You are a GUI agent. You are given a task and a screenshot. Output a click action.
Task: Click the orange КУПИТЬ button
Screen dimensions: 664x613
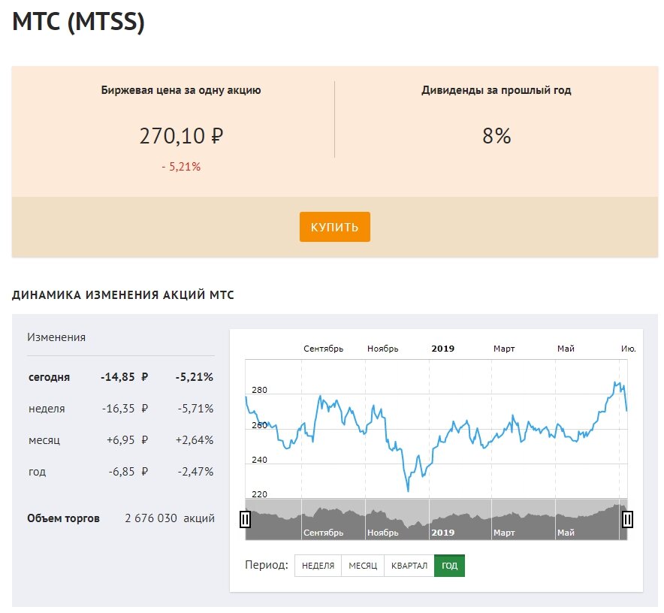click(x=334, y=227)
